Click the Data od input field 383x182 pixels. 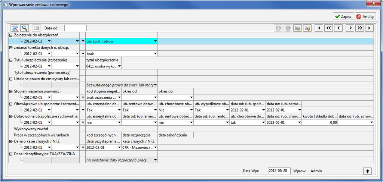click(x=76, y=28)
